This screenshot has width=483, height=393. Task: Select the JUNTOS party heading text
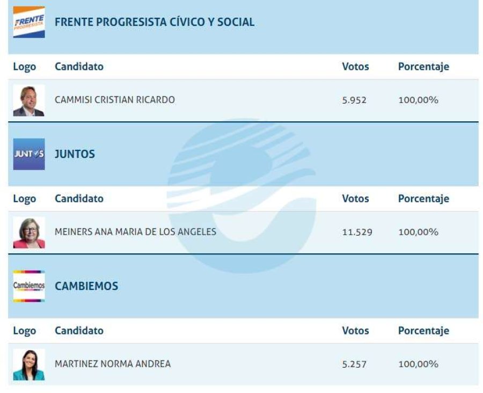click(75, 154)
